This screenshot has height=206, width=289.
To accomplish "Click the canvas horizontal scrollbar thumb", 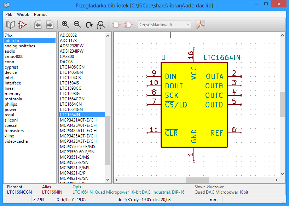I will coord(197,180).
